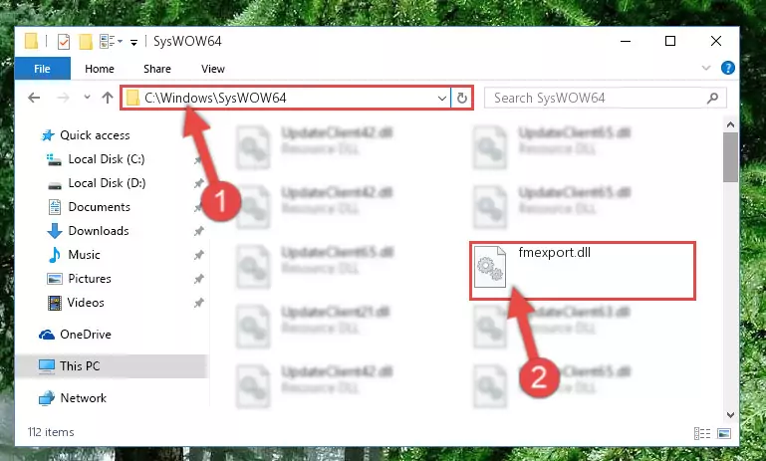Screen dimensions: 766x461
Task: Click the Properties icon in quick access toolbar
Action: [64, 42]
